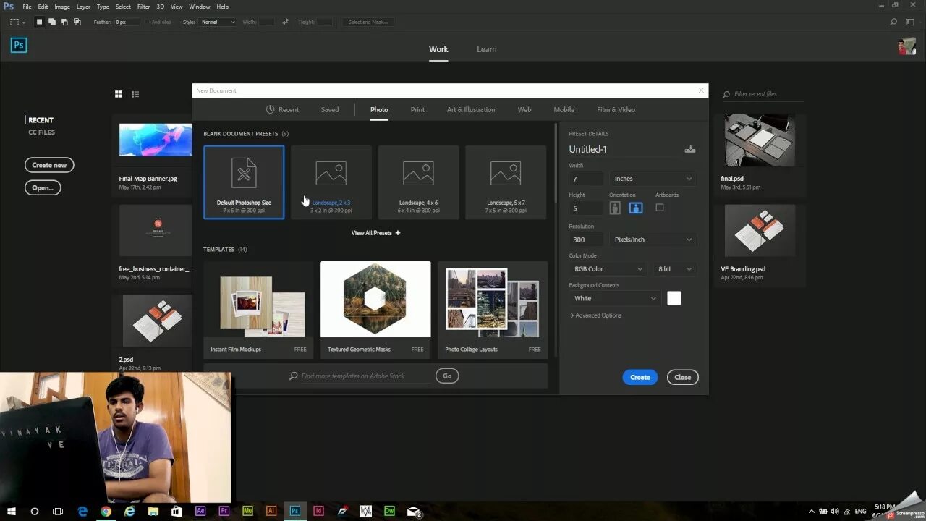Viewport: 926px width, 521px height.
Task: Open the Layer menu
Action: 83,7
